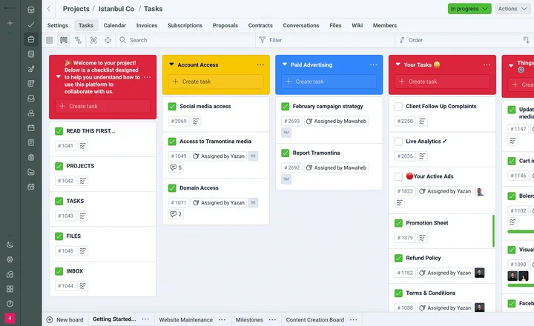
Task: Uncheck the READ THIS FIRST task checkbox
Action: click(x=59, y=131)
